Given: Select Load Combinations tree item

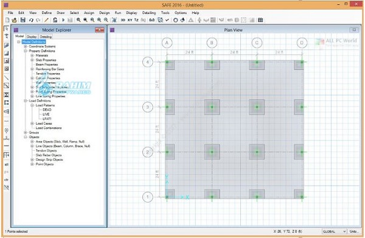Looking at the screenshot, I should (49, 128).
